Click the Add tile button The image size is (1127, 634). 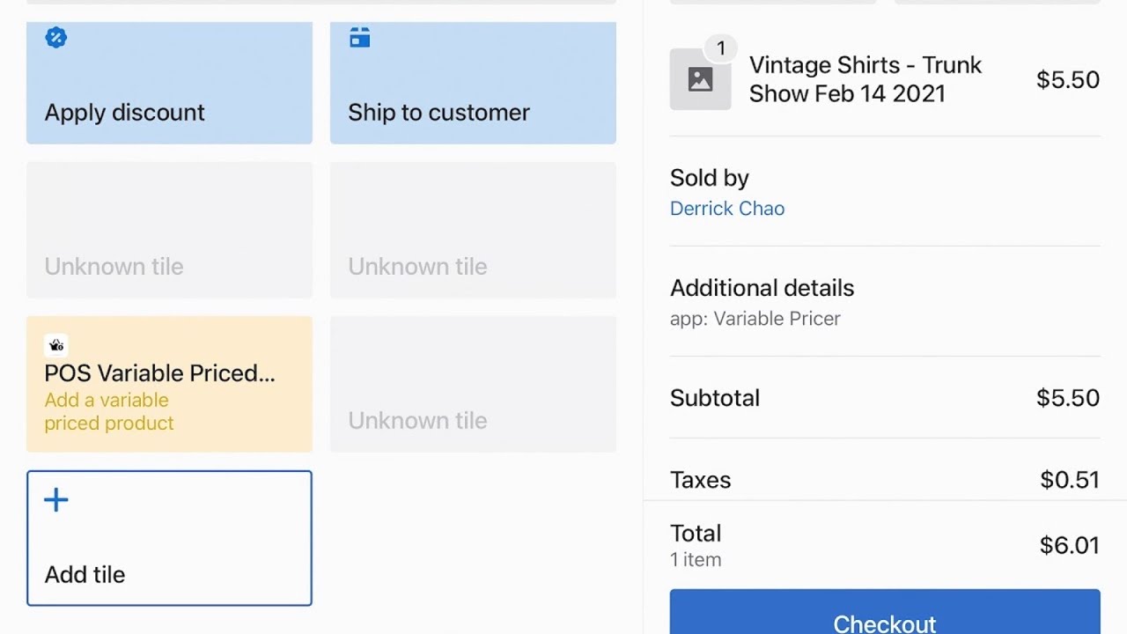point(169,538)
